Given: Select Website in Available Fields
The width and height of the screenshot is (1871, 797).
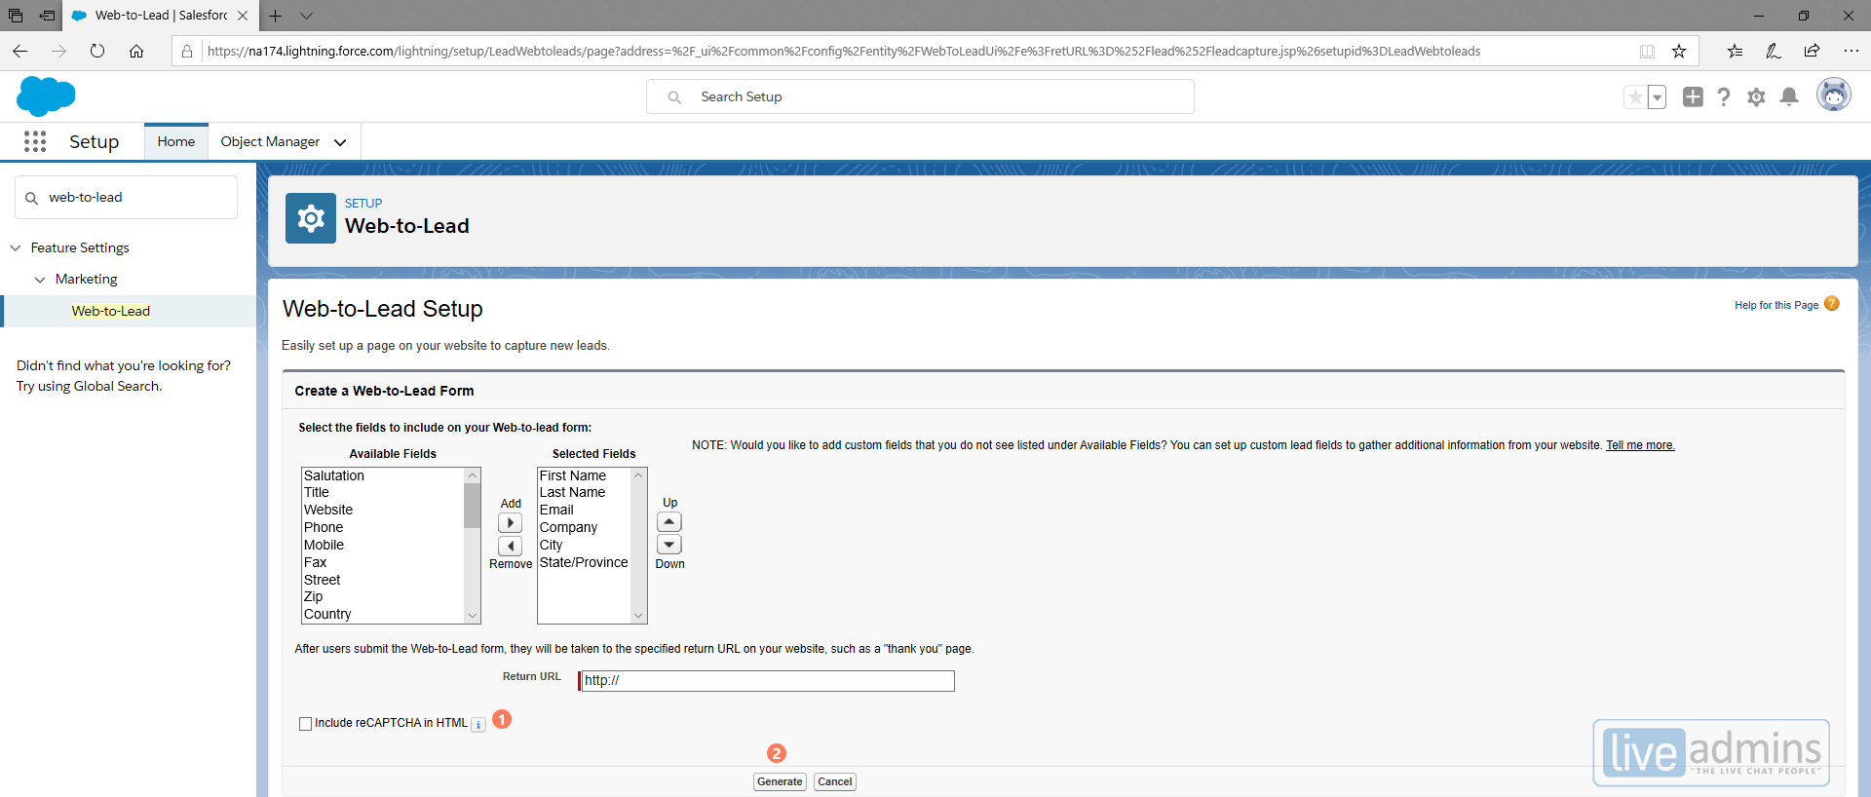Looking at the screenshot, I should [328, 510].
